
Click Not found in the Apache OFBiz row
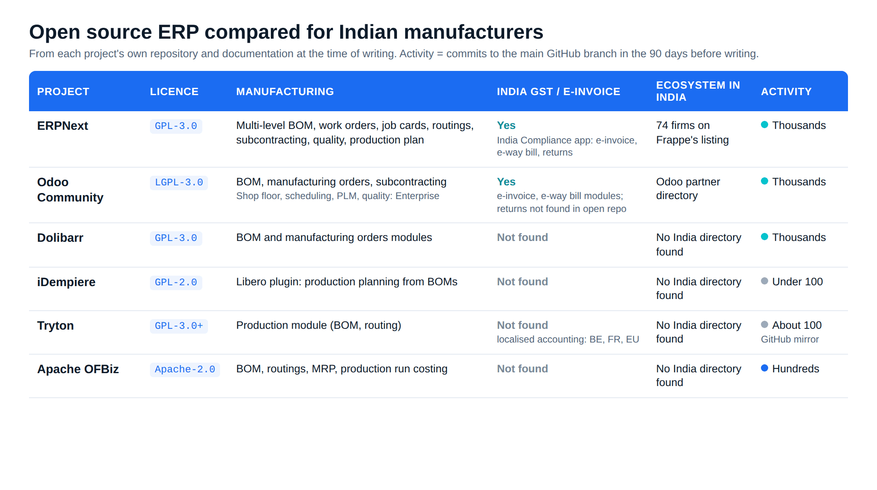[x=522, y=369]
